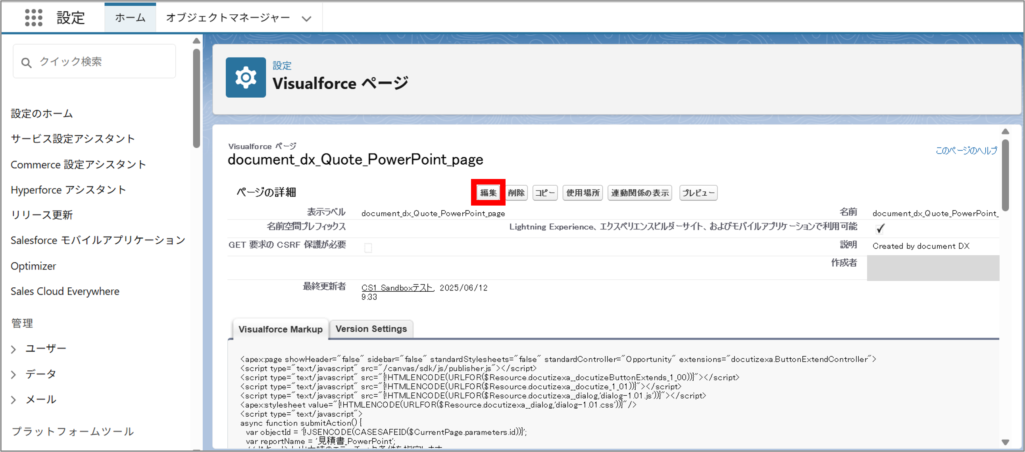Open このページのヘルプ link
The height and width of the screenshot is (452, 1025).
coord(966,150)
